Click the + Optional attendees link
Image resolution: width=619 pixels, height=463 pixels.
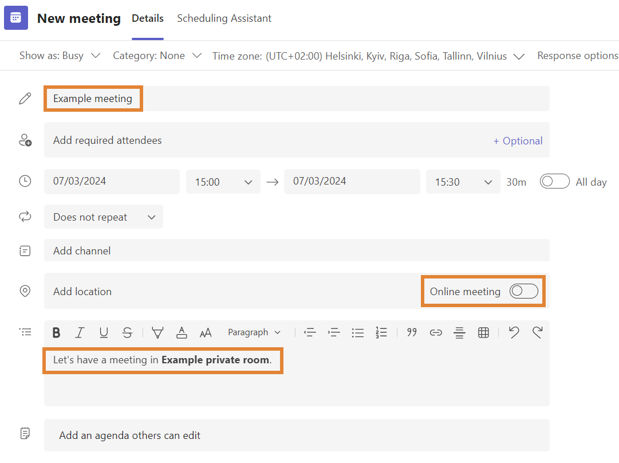click(518, 141)
